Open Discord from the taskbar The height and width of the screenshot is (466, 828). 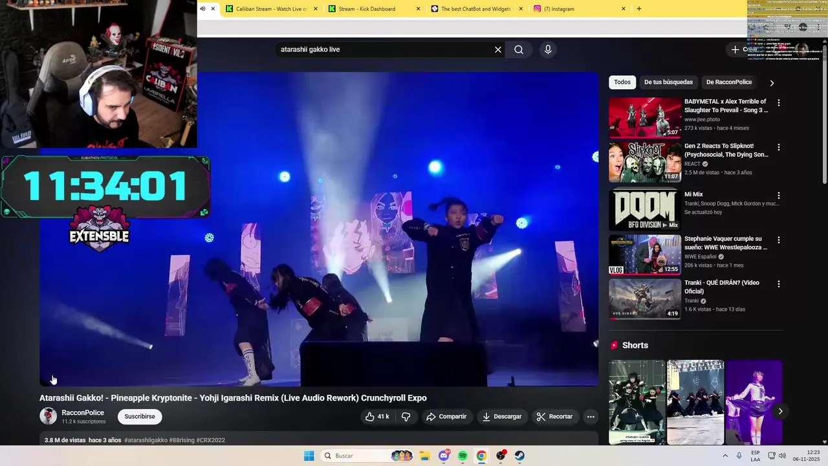click(444, 456)
